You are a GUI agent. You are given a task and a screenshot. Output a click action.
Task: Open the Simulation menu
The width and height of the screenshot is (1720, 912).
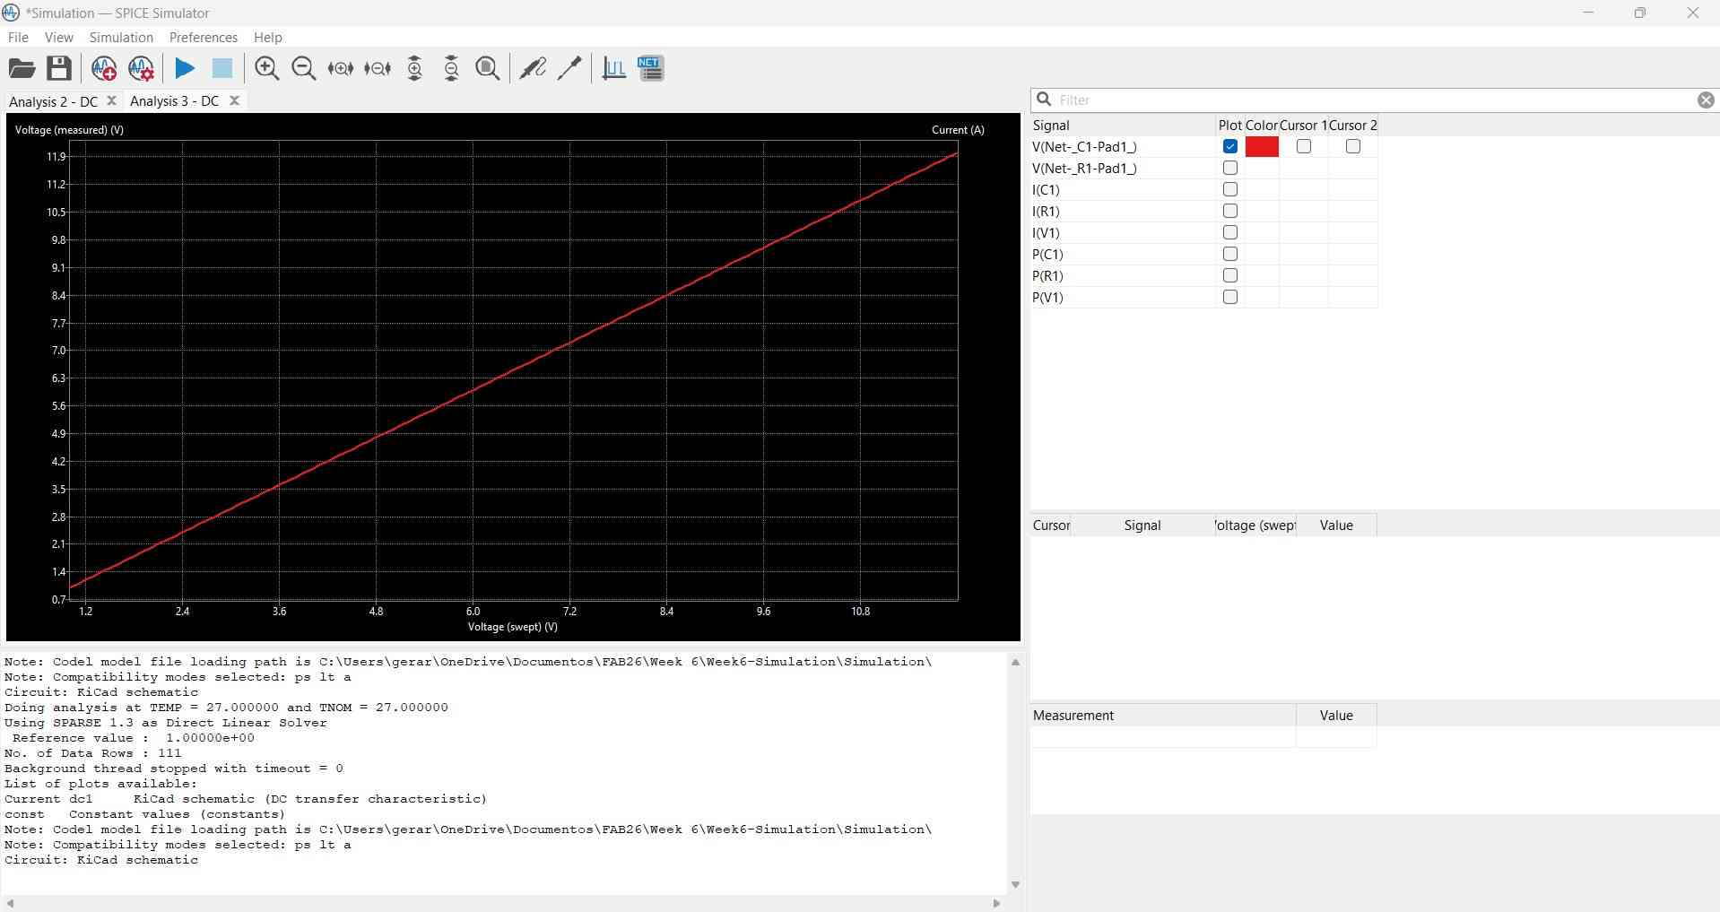click(120, 38)
